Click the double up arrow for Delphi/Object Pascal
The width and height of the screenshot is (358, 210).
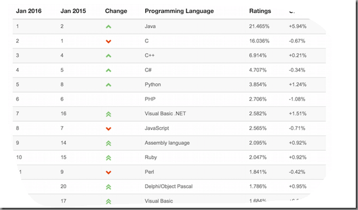click(x=108, y=187)
